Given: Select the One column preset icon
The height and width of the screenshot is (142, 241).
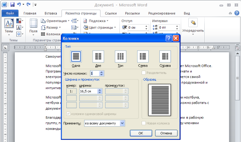Looking at the screenshot, I should (x=76, y=57).
